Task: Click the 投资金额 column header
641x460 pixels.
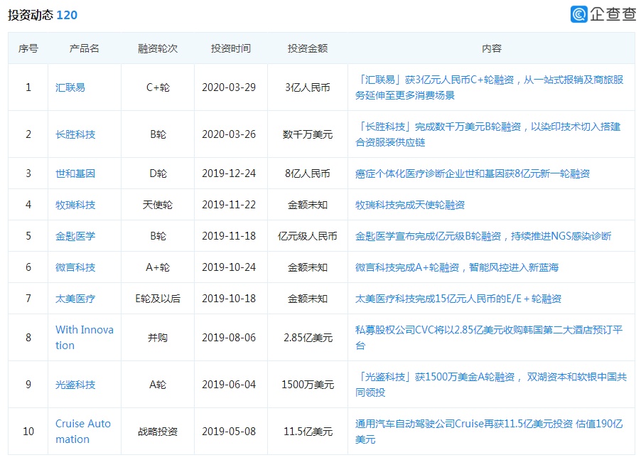Action: pos(308,48)
